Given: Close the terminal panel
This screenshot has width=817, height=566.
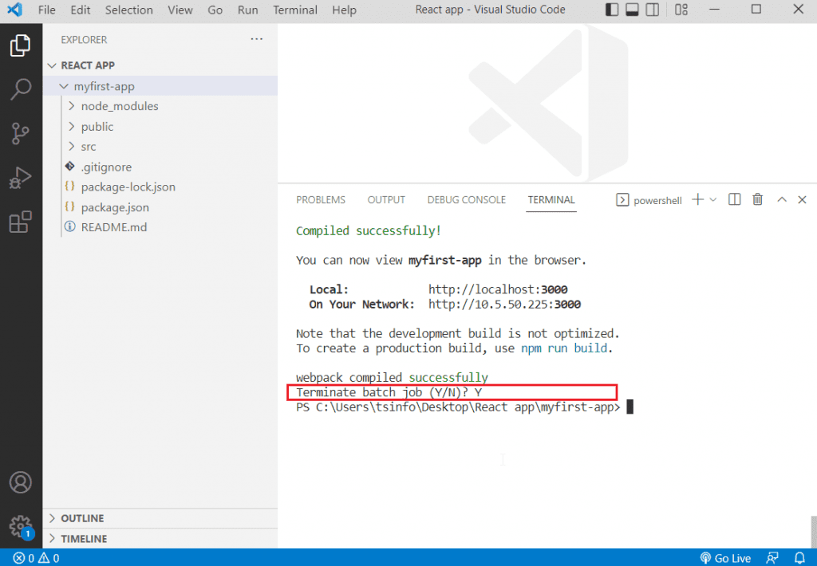Looking at the screenshot, I should 802,199.
